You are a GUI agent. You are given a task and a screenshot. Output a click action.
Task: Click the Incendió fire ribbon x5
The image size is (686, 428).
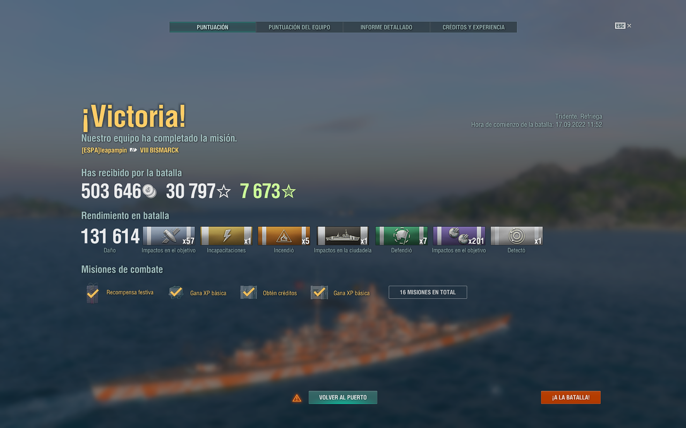284,236
